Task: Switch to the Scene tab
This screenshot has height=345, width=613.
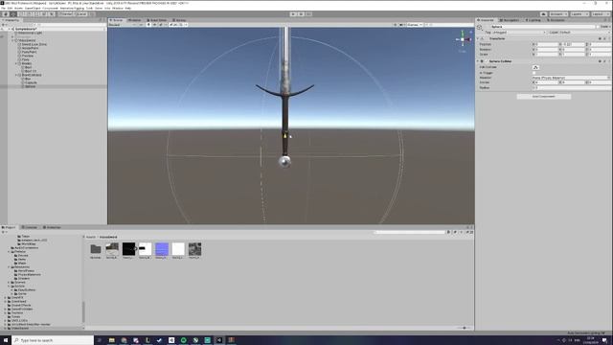Action: coord(116,20)
